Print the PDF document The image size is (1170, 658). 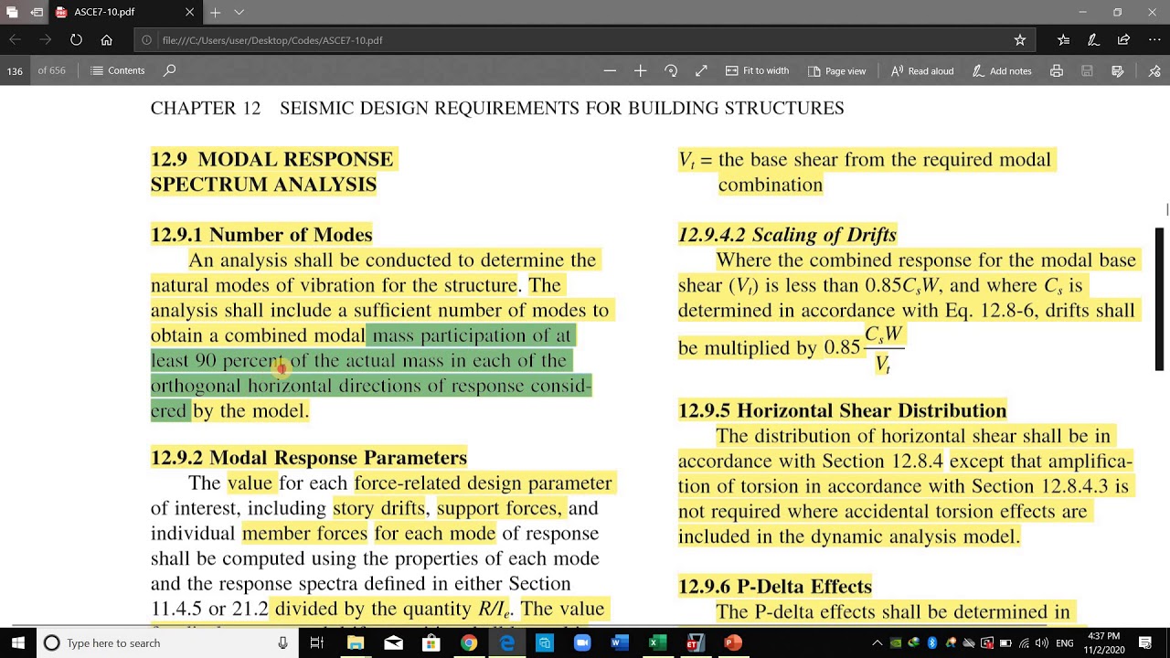point(1057,70)
